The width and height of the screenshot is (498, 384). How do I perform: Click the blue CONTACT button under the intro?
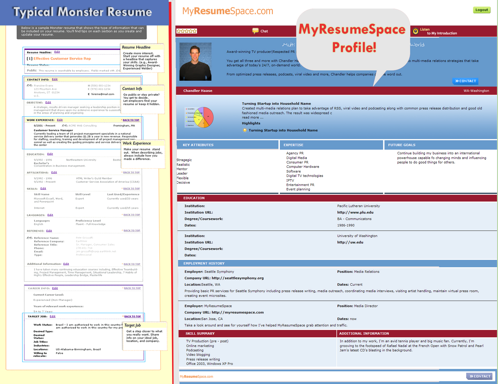[466, 81]
